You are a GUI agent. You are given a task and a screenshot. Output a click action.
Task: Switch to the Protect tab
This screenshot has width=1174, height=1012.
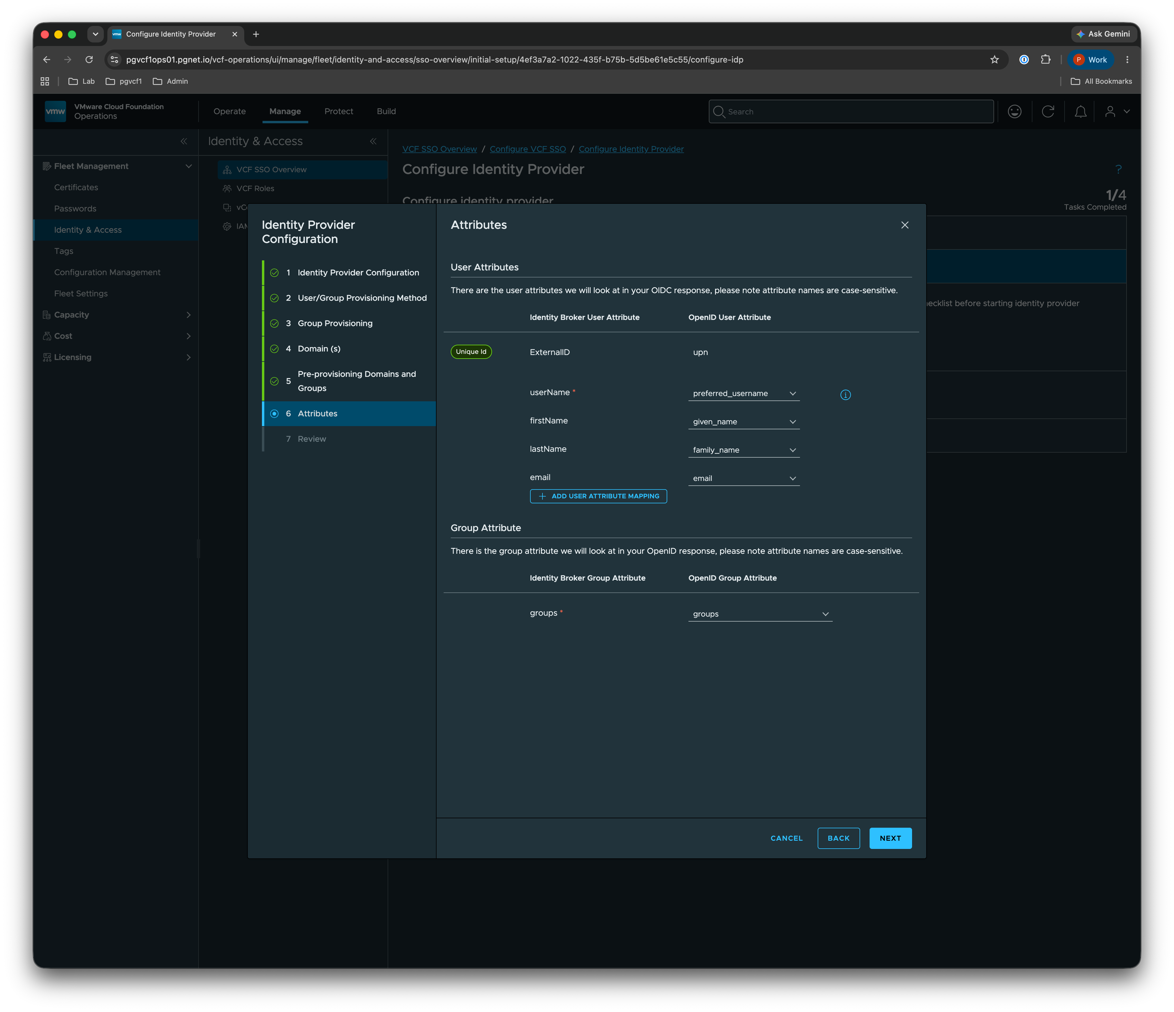[338, 111]
